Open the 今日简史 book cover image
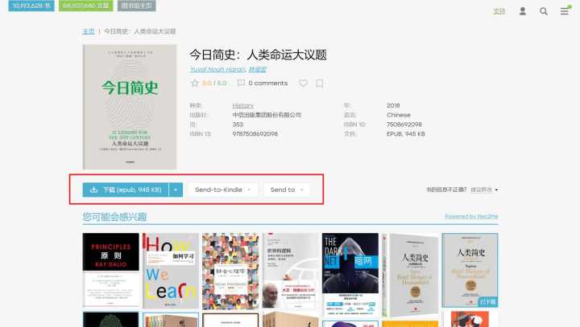The width and height of the screenshot is (580, 327). pos(130,107)
